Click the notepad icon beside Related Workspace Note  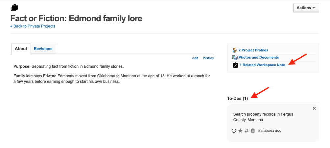tap(235, 65)
